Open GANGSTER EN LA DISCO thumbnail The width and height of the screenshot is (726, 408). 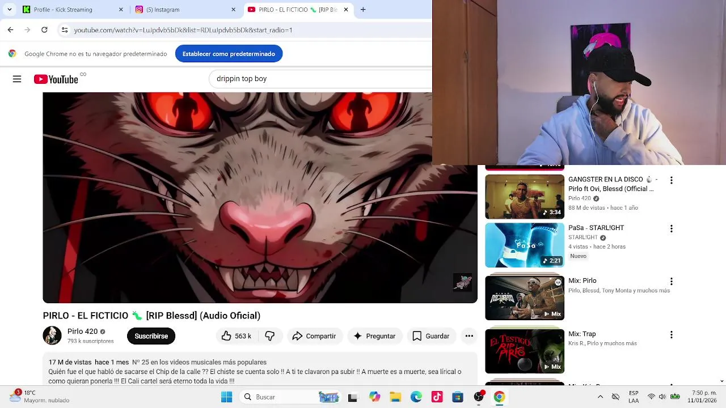pos(525,197)
